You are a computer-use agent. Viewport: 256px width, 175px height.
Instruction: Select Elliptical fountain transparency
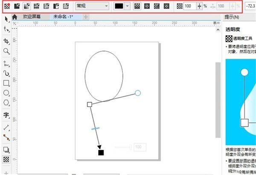pos(147,6)
